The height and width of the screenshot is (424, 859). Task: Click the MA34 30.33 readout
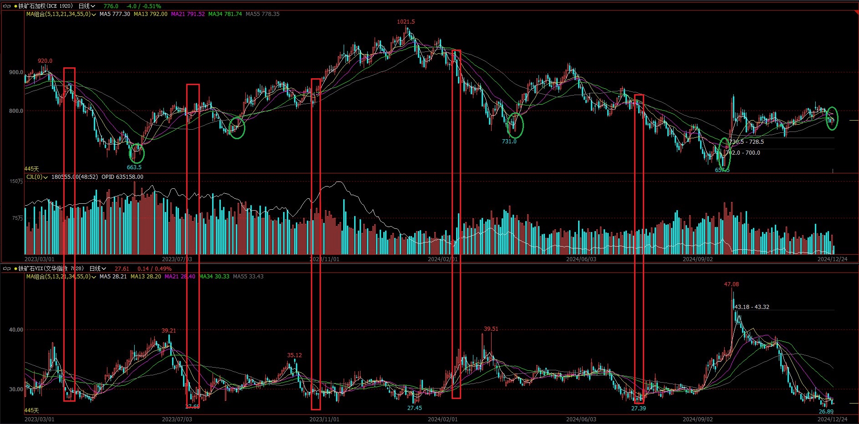[214, 277]
